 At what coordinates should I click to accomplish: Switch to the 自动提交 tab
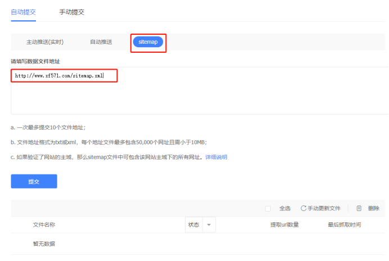click(x=23, y=12)
